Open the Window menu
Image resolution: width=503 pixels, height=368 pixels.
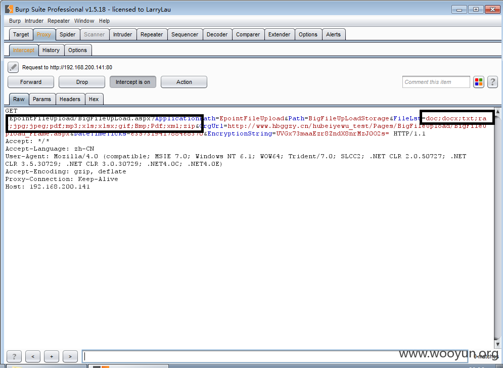tap(84, 21)
